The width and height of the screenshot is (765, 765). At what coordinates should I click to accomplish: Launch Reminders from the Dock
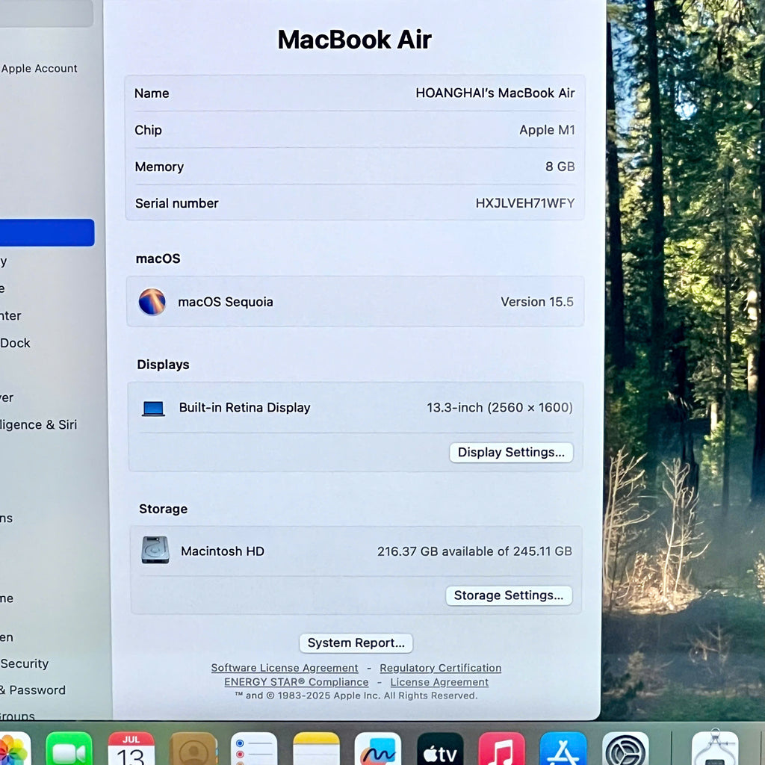(x=254, y=750)
